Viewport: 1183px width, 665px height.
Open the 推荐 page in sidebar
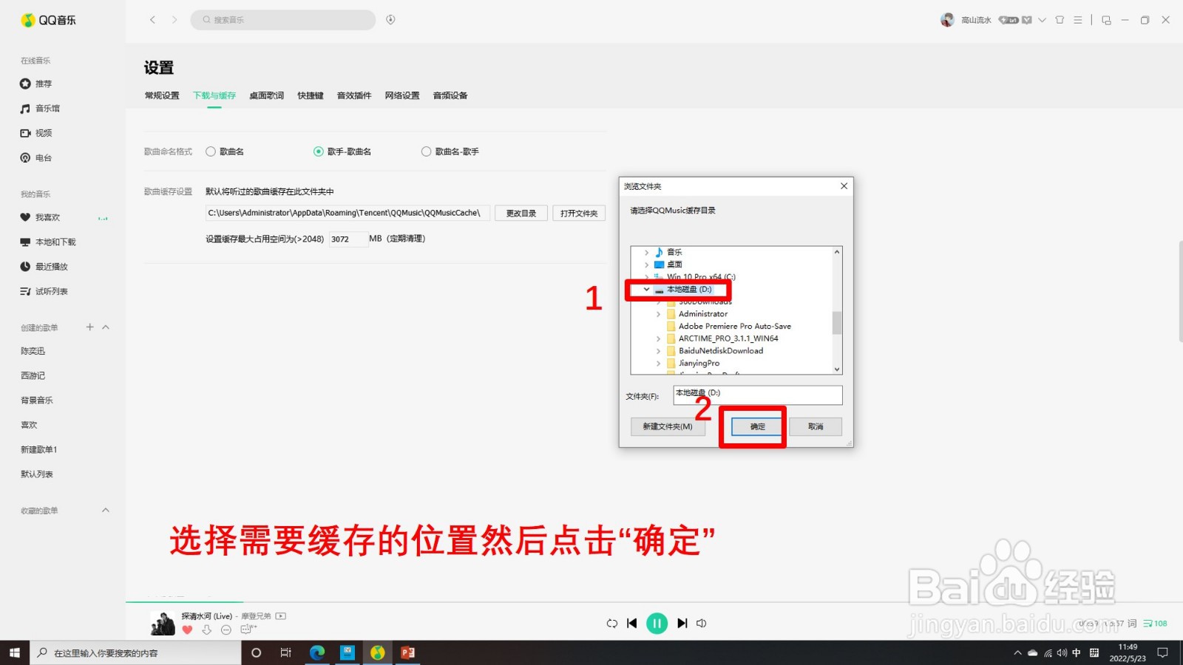[37, 83]
